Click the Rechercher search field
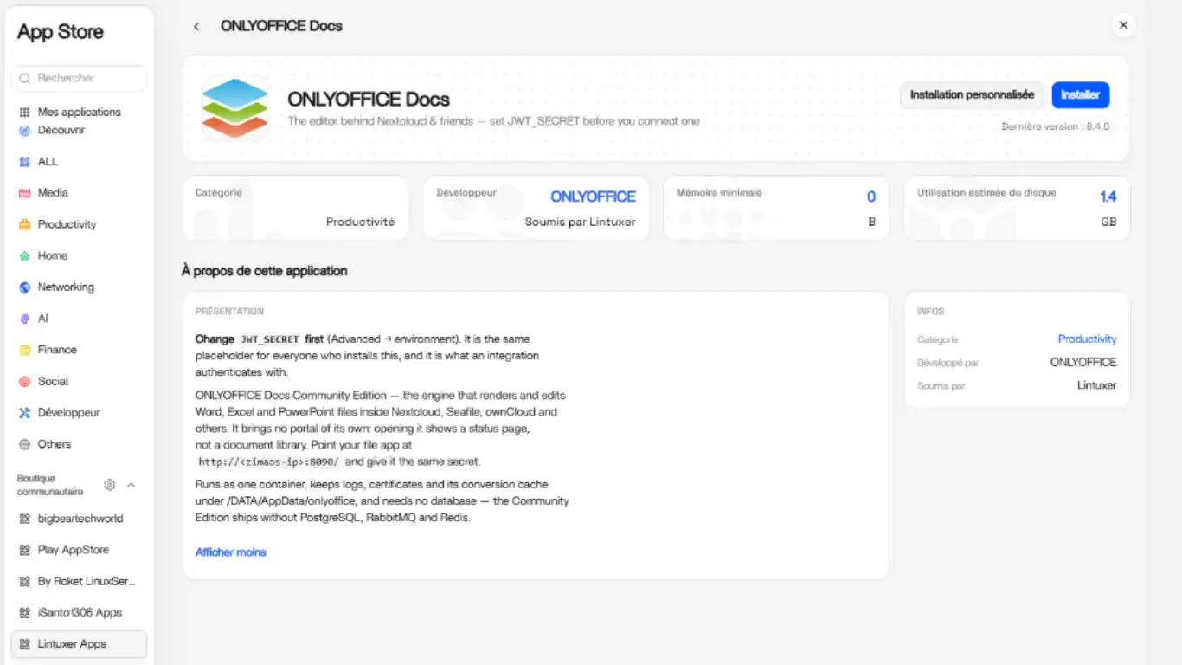The width and height of the screenshot is (1182, 665). (79, 78)
